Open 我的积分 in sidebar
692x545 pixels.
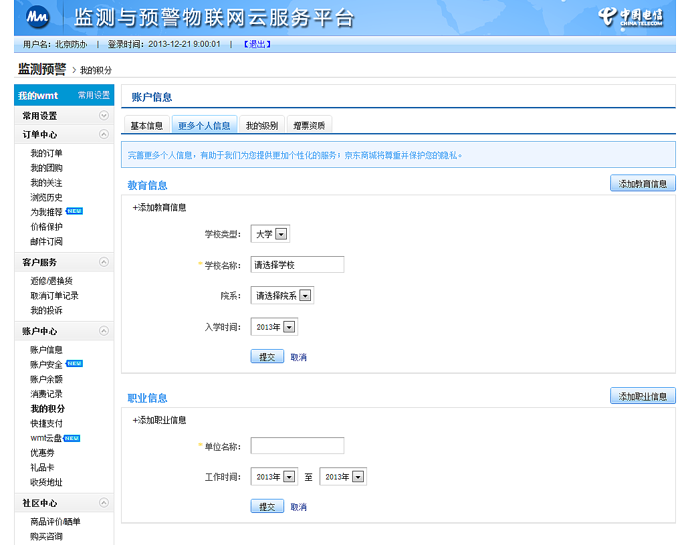pos(47,409)
